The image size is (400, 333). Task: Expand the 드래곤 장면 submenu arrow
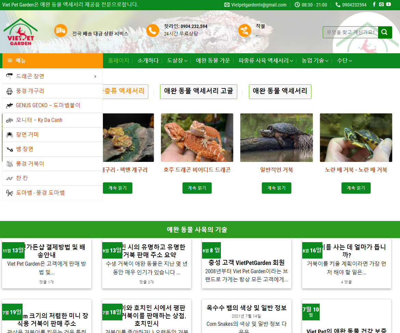point(95,77)
